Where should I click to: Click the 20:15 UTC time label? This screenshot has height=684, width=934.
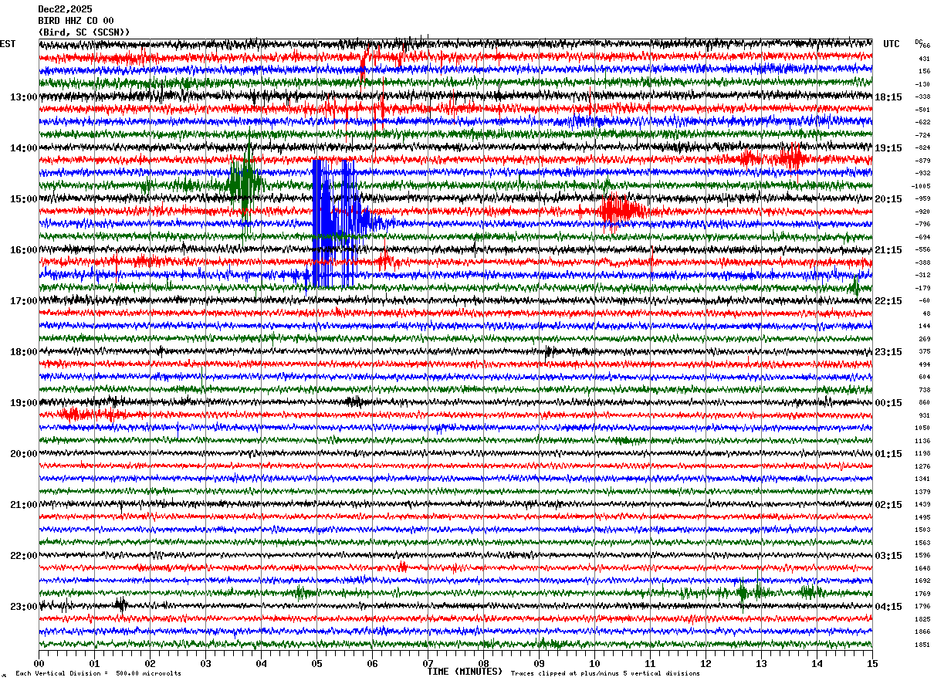point(888,199)
